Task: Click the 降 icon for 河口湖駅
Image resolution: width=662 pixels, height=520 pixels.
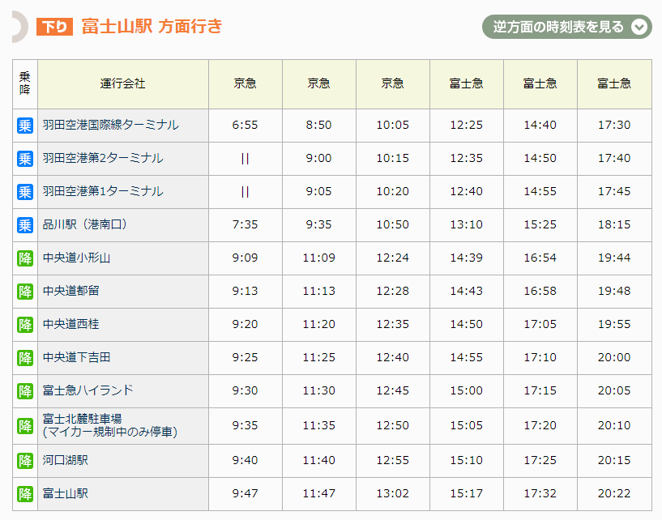Action: [25, 461]
